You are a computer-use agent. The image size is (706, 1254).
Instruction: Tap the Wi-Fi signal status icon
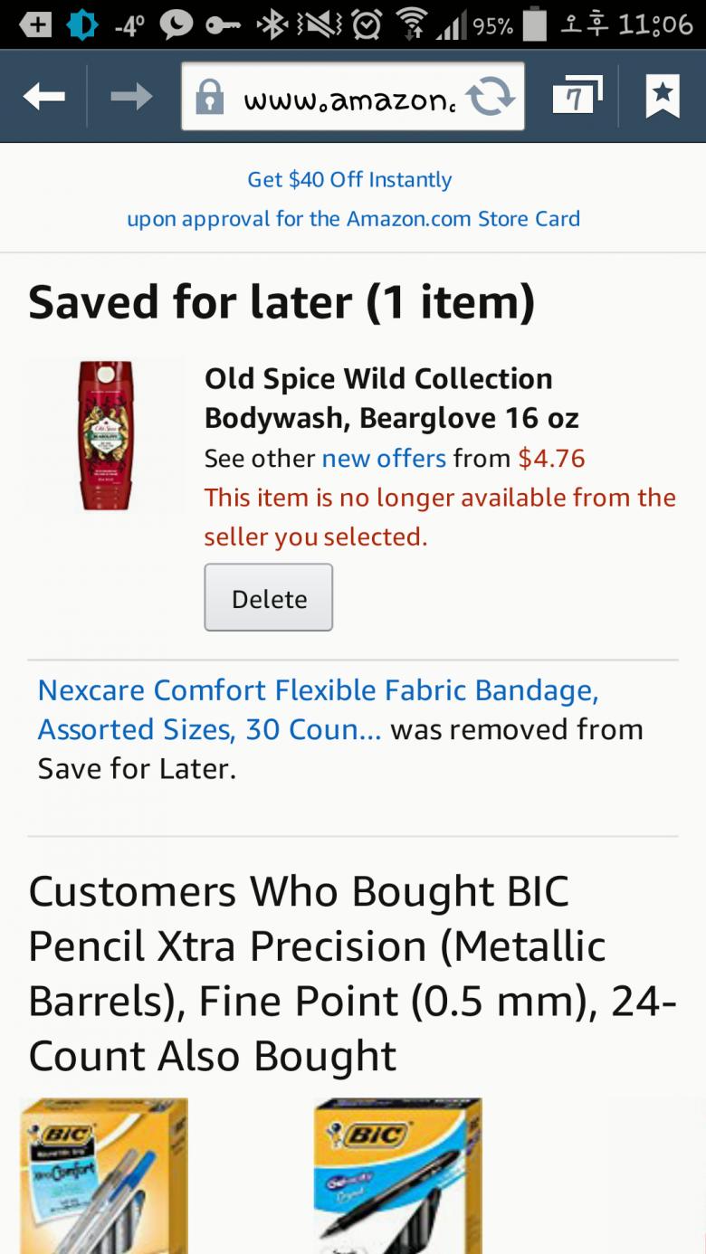(x=412, y=25)
